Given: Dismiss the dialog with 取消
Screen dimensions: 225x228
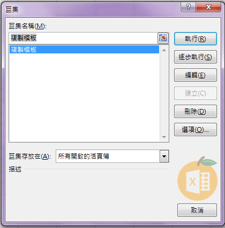Looking at the screenshot, I should [x=197, y=210].
